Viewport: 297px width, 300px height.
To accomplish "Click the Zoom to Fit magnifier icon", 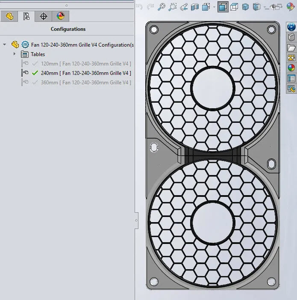I will 162,6.
